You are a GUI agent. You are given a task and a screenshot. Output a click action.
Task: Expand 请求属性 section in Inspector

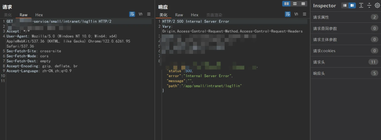[346, 17]
